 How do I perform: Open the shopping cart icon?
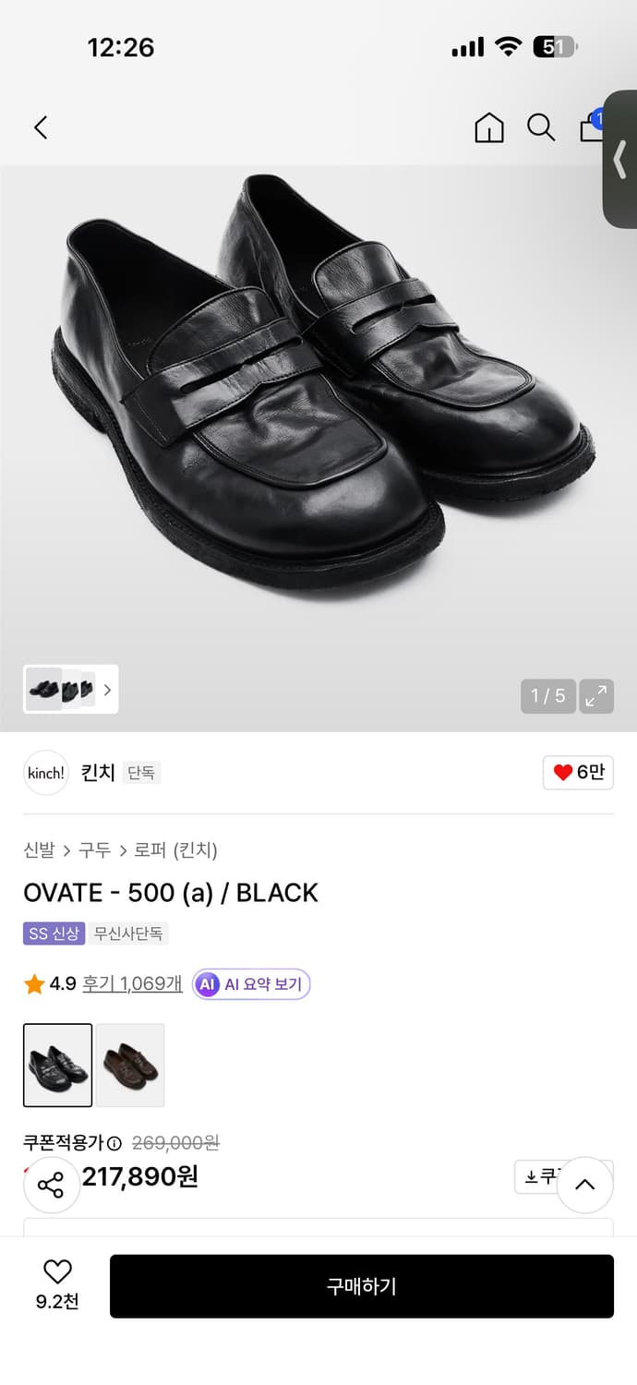click(592, 127)
